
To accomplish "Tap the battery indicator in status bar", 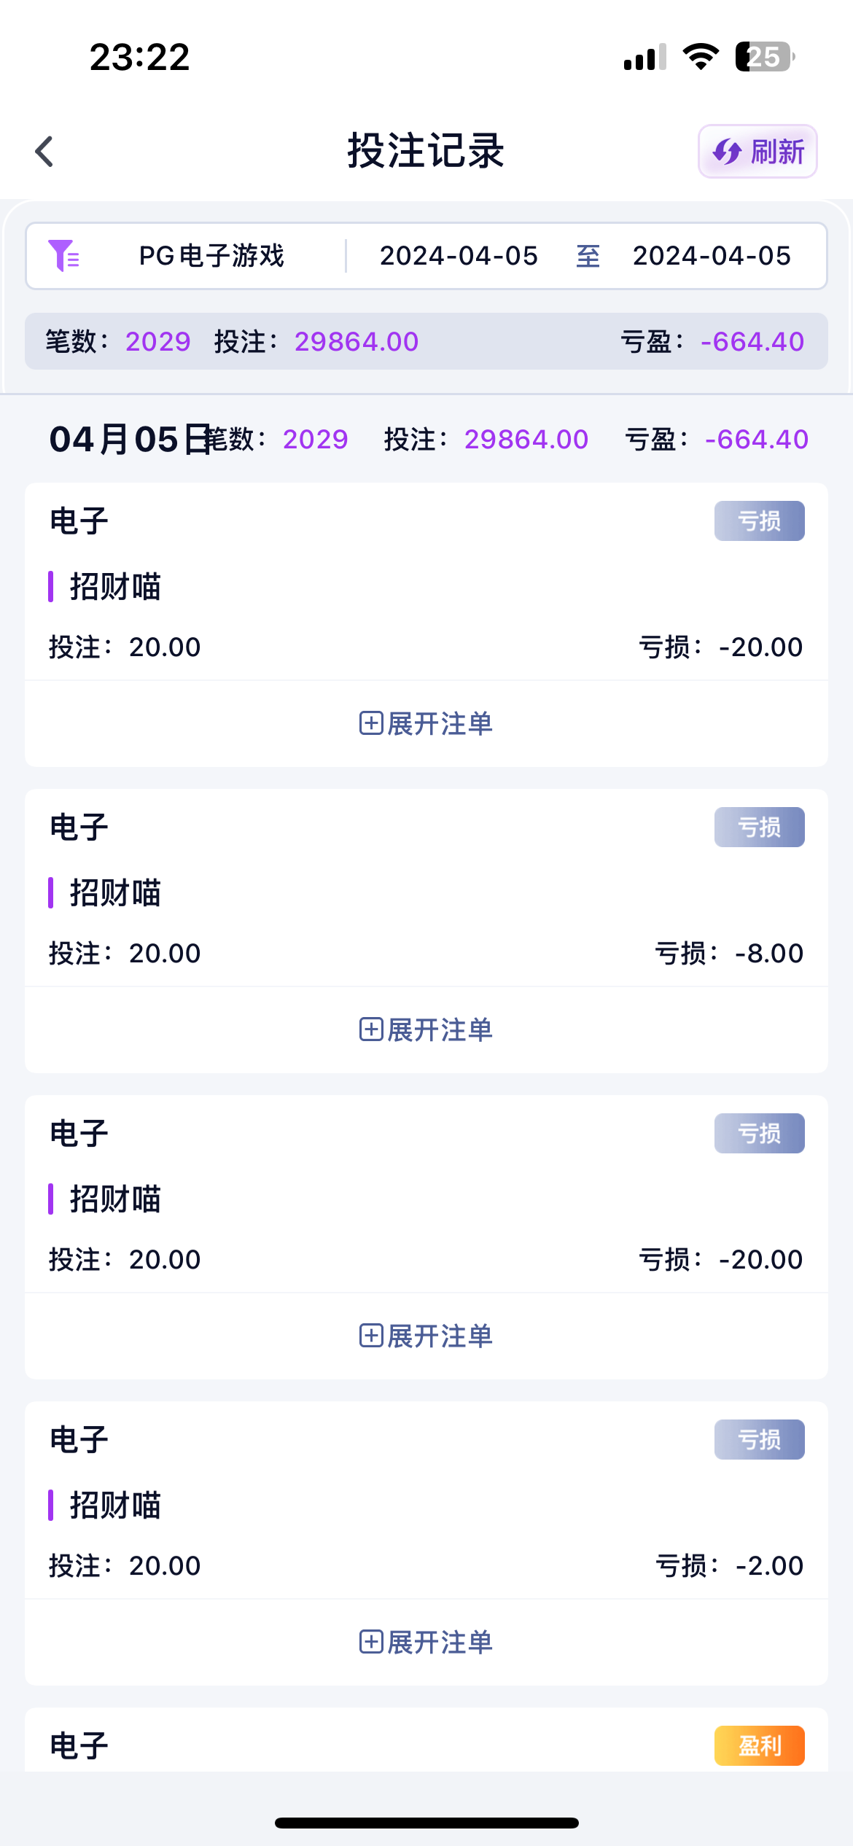I will [764, 56].
